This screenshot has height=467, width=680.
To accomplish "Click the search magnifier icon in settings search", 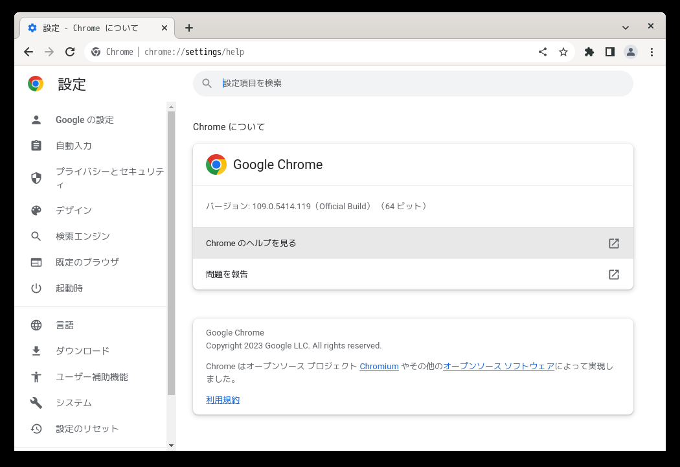I will 207,84.
